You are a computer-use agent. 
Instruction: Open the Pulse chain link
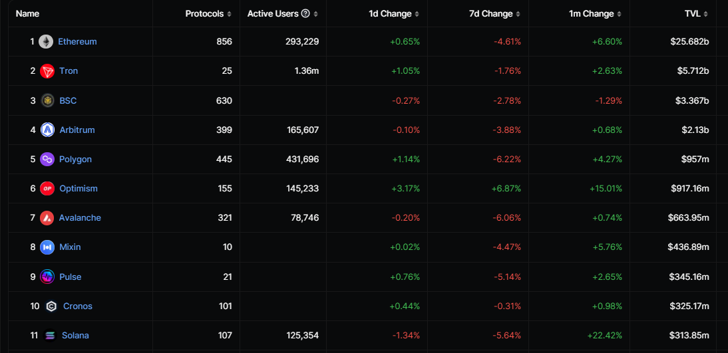pyautogui.click(x=70, y=277)
